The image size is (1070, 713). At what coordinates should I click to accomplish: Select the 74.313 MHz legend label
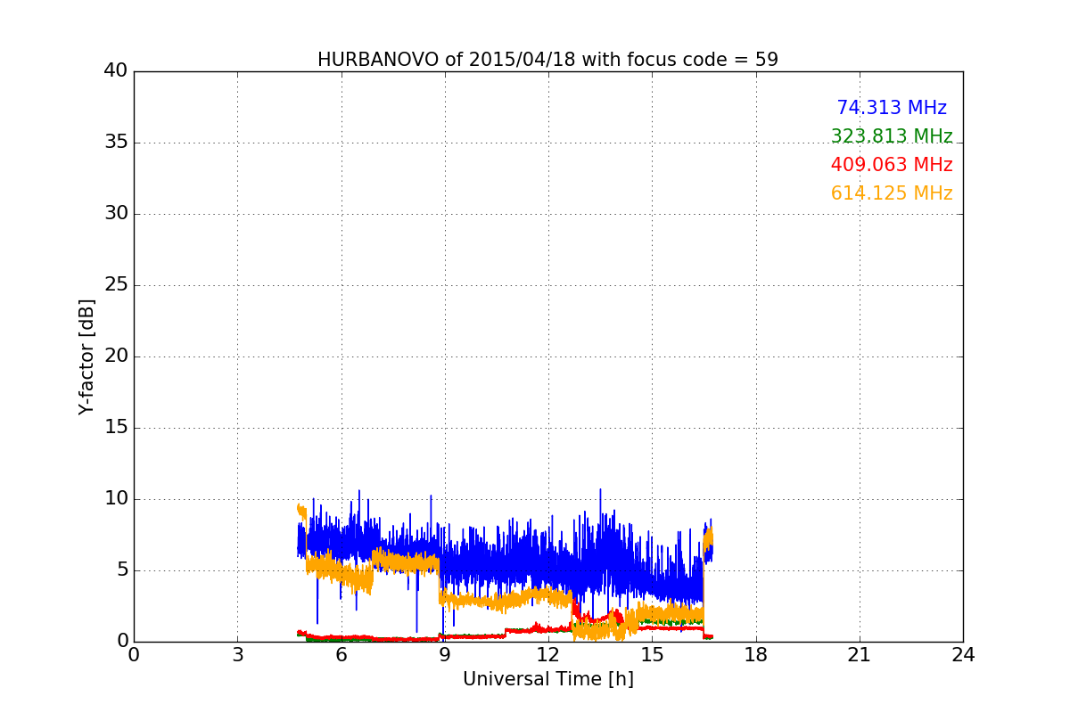click(x=892, y=108)
